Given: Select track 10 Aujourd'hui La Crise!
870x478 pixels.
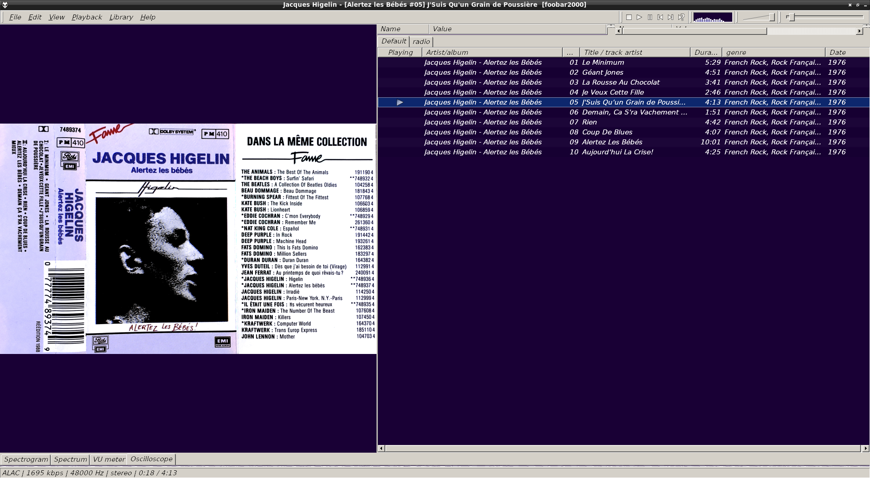Looking at the screenshot, I should tap(623, 152).
